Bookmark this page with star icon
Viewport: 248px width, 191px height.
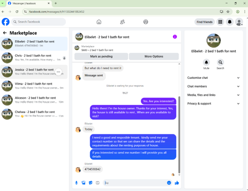[228, 11]
